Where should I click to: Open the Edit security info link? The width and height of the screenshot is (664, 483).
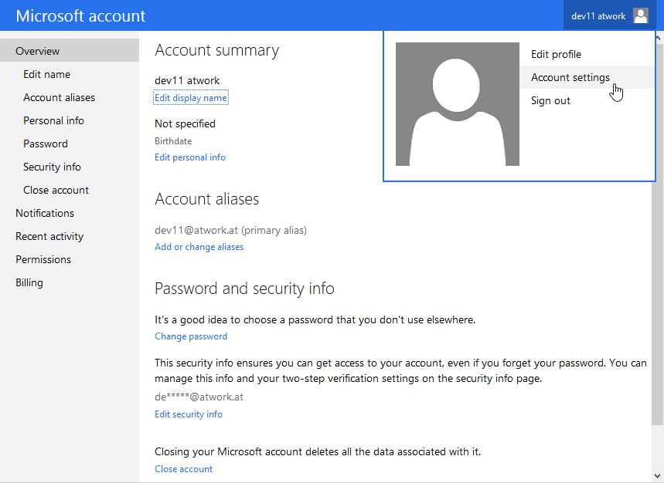(189, 414)
